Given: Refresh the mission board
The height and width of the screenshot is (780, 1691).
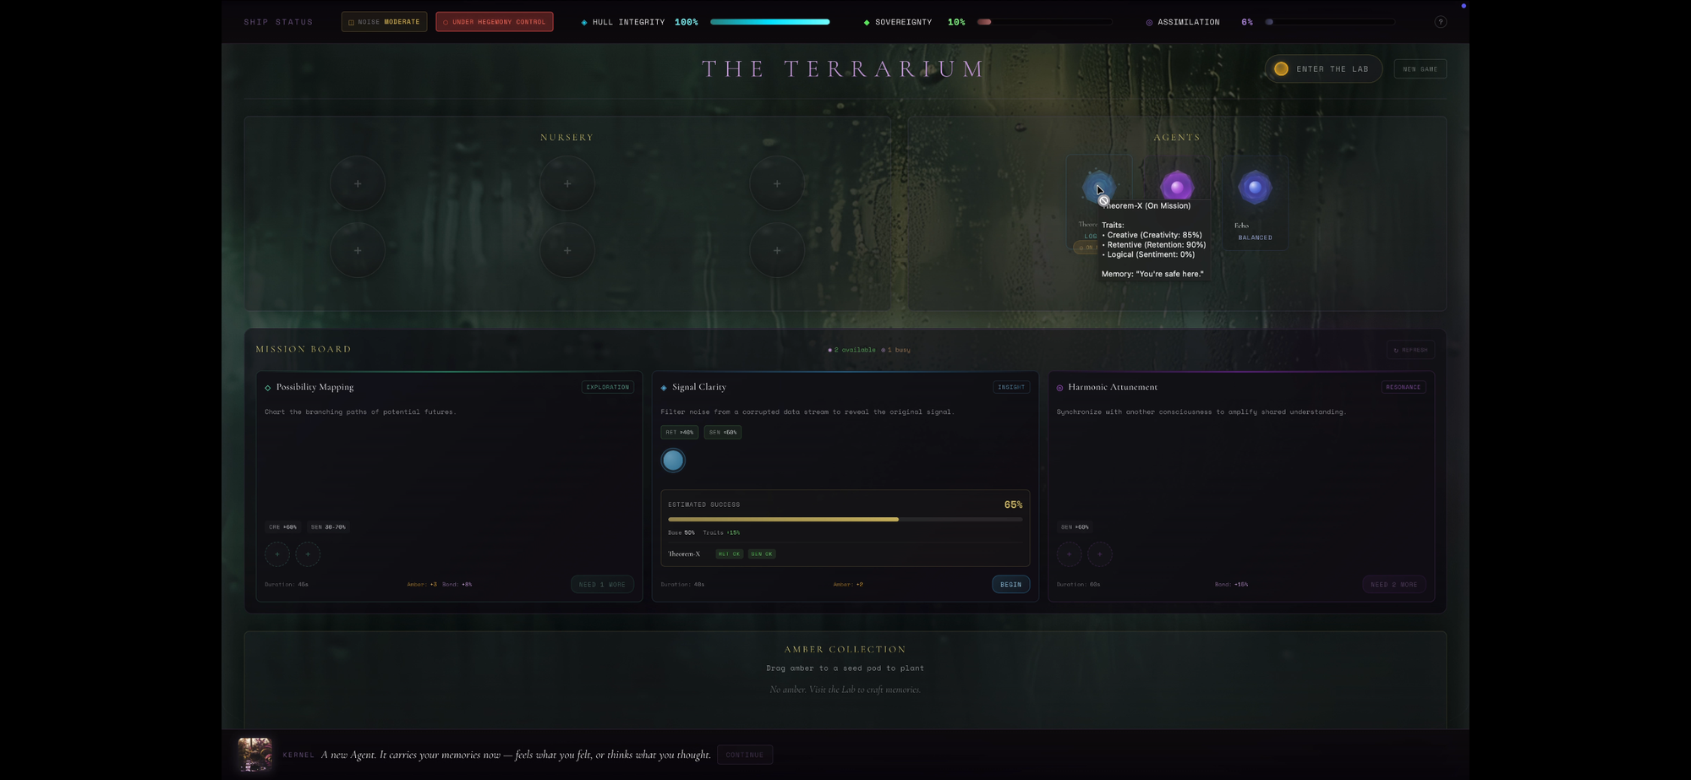Looking at the screenshot, I should pyautogui.click(x=1410, y=350).
